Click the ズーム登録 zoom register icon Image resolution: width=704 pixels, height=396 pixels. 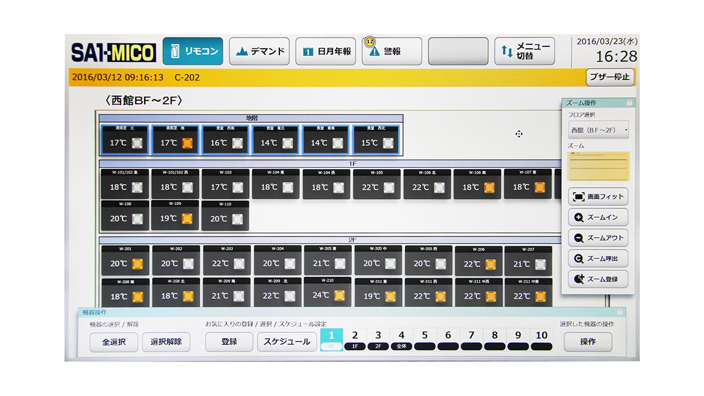579,279
